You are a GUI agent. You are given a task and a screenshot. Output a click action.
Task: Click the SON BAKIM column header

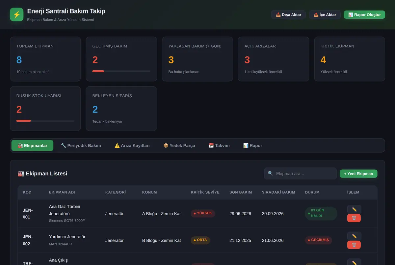241,192
